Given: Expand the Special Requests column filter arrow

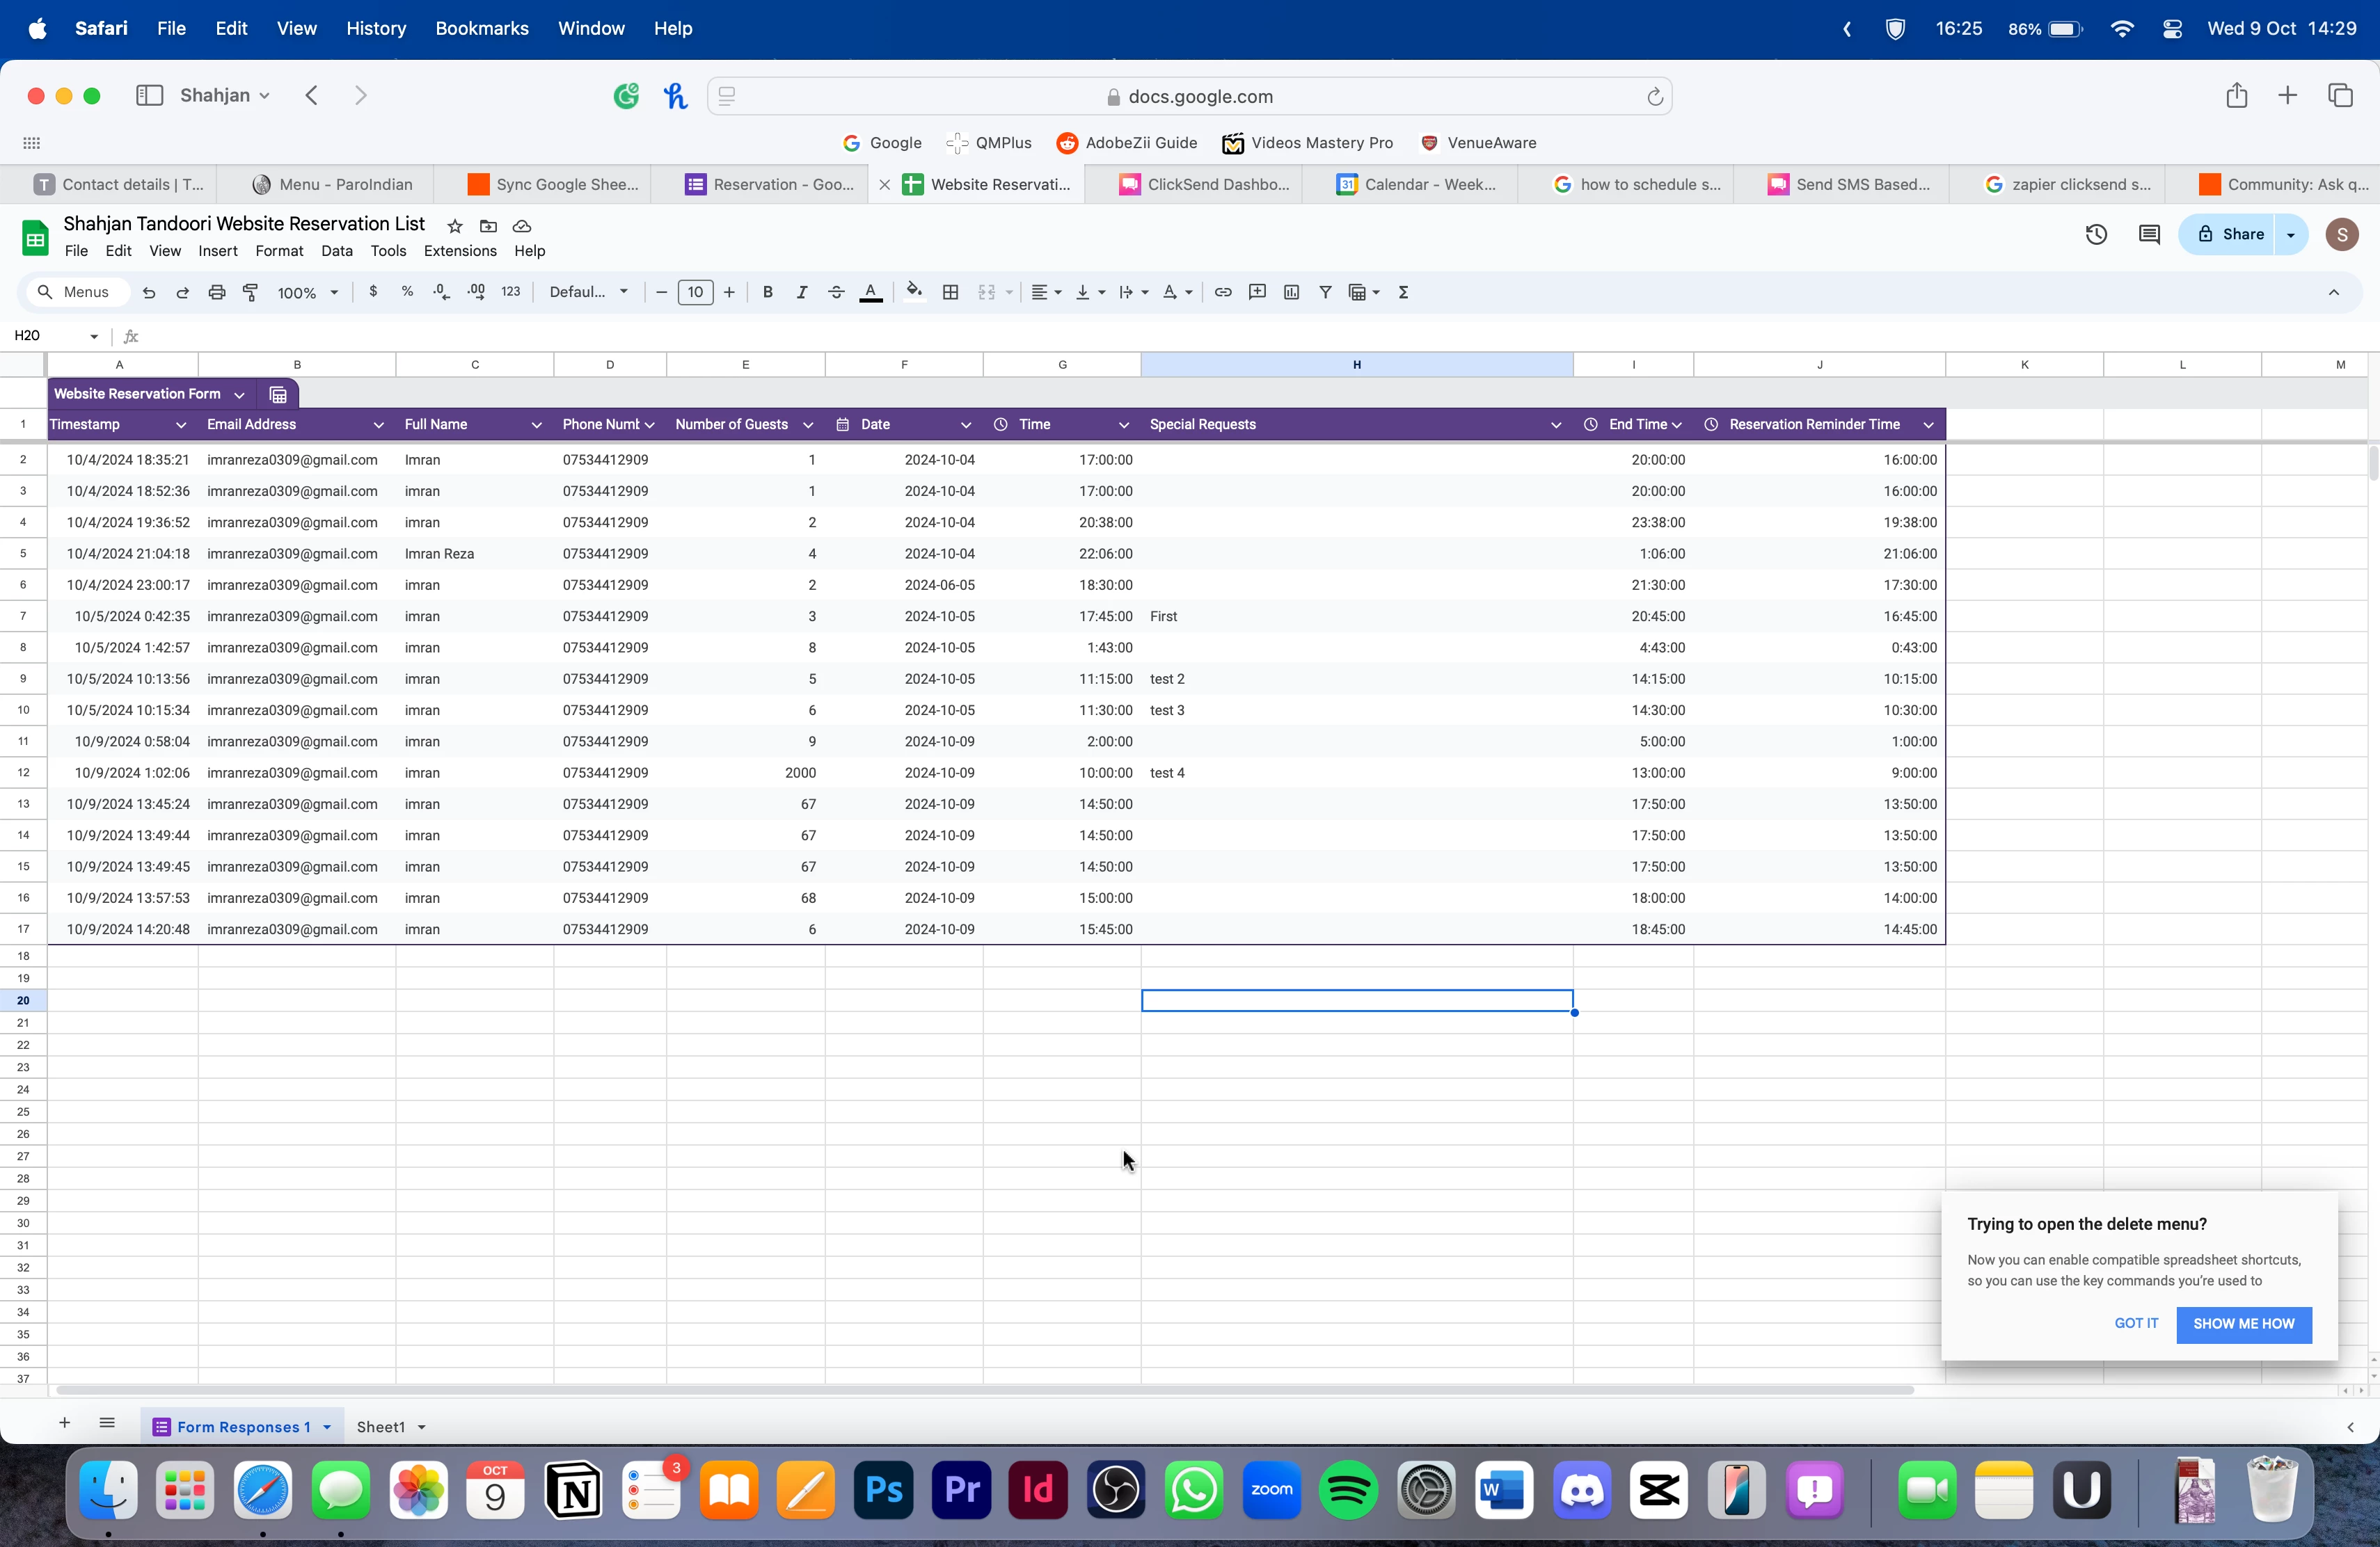Looking at the screenshot, I should pos(1555,425).
